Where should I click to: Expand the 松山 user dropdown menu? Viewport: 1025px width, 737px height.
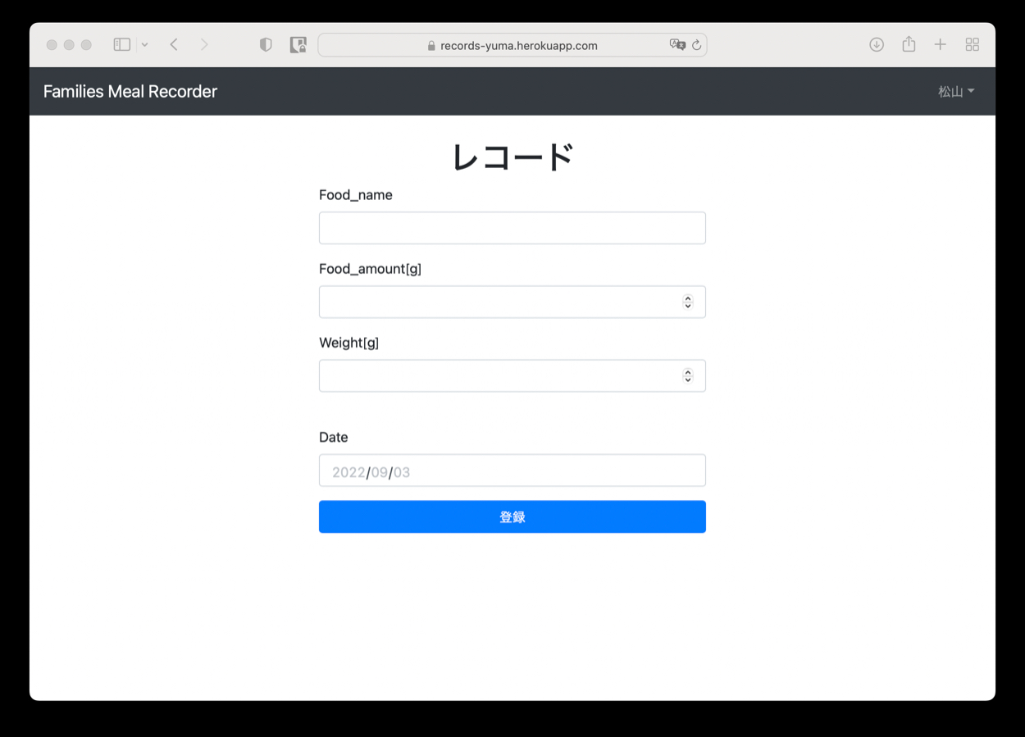pos(956,92)
